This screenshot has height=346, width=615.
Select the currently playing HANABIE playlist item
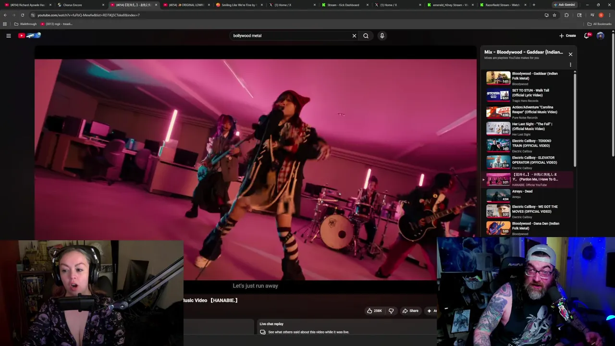pyautogui.click(x=527, y=179)
